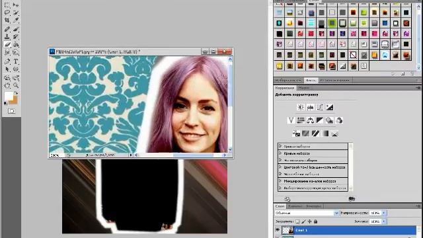The height and width of the screenshot is (238, 423).
Task: Switch to the Контуры tab
Action: 313,206
